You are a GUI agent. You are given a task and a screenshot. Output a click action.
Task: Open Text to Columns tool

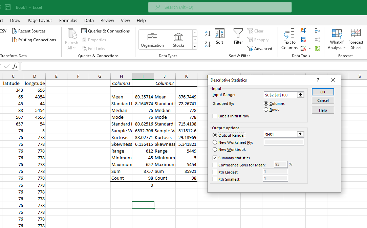point(289,39)
